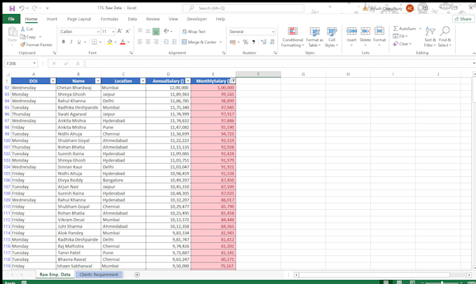476x284 pixels.
Task: Add a new sheet with plus icon
Action: 137,275
